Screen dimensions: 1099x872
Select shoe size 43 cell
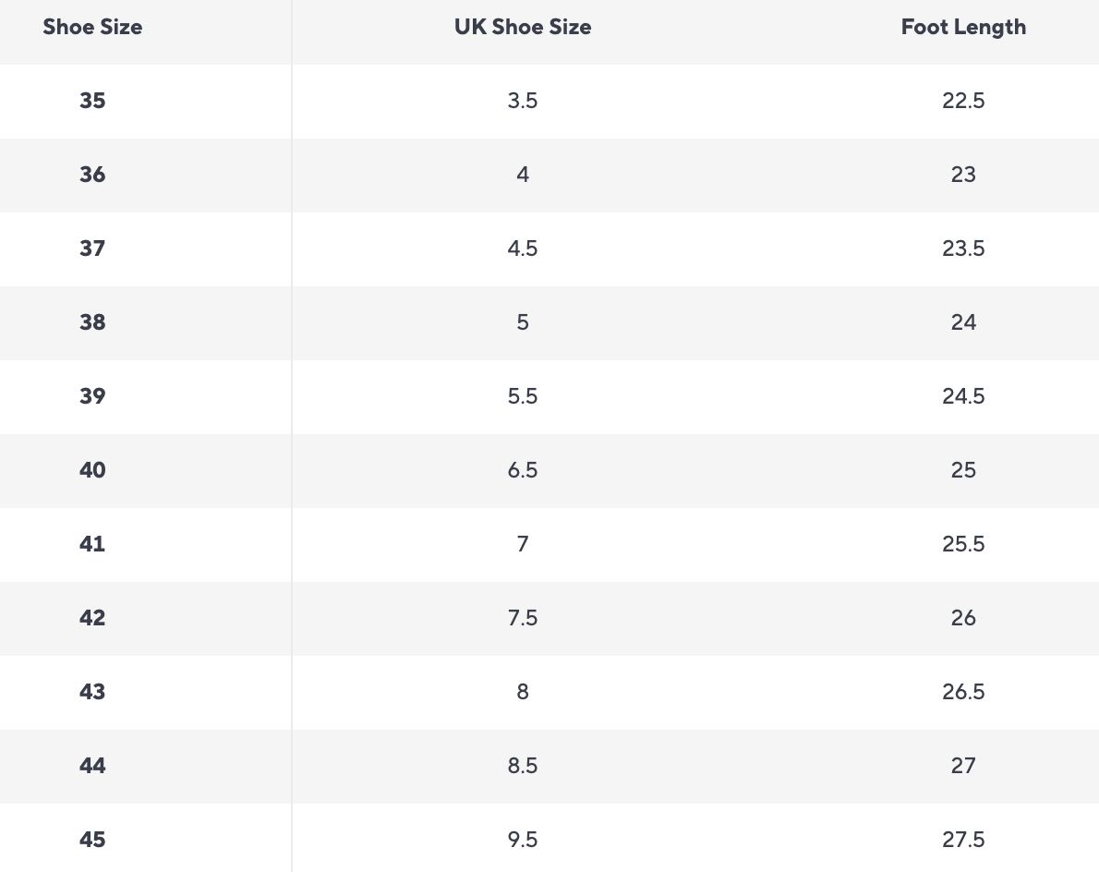point(92,692)
